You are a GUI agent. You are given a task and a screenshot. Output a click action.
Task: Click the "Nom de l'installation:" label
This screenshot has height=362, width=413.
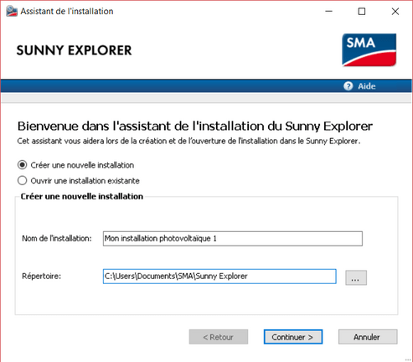click(x=57, y=239)
